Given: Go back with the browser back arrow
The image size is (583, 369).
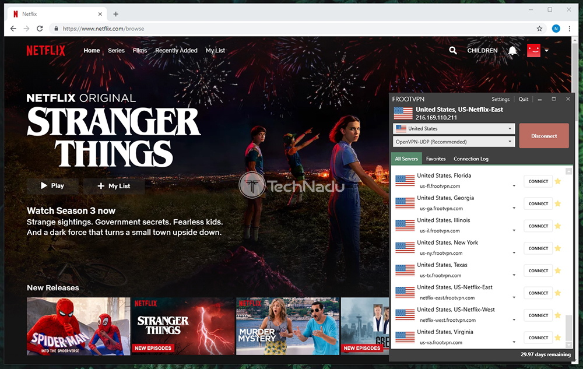Looking at the screenshot, I should coord(13,29).
